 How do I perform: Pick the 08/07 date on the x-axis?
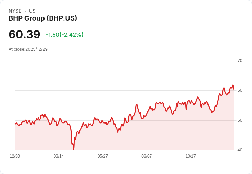(x=147, y=156)
